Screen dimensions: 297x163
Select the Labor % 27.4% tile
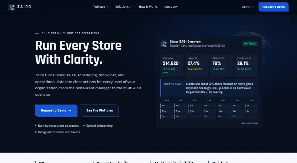197,66
